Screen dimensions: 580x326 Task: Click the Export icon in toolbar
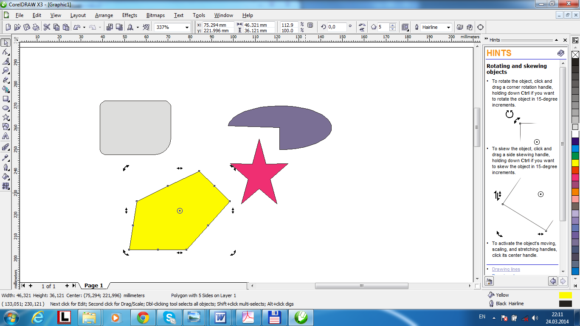(x=118, y=27)
